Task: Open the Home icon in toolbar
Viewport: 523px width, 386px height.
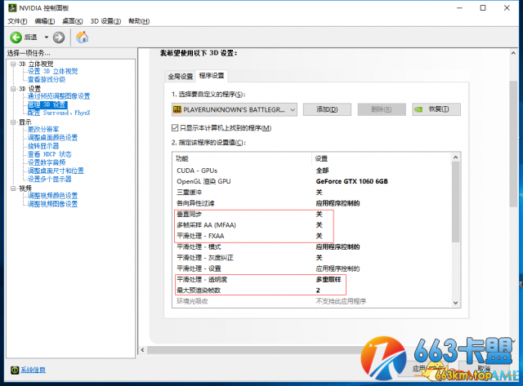Action: pyautogui.click(x=82, y=37)
